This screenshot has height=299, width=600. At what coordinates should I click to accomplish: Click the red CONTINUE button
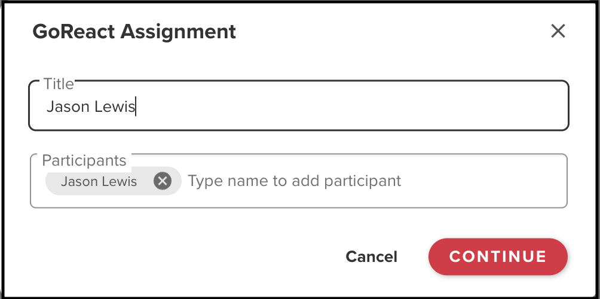coord(497,257)
